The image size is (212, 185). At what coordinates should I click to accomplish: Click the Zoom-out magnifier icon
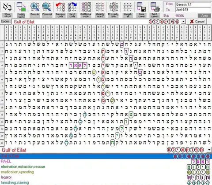point(47,7)
